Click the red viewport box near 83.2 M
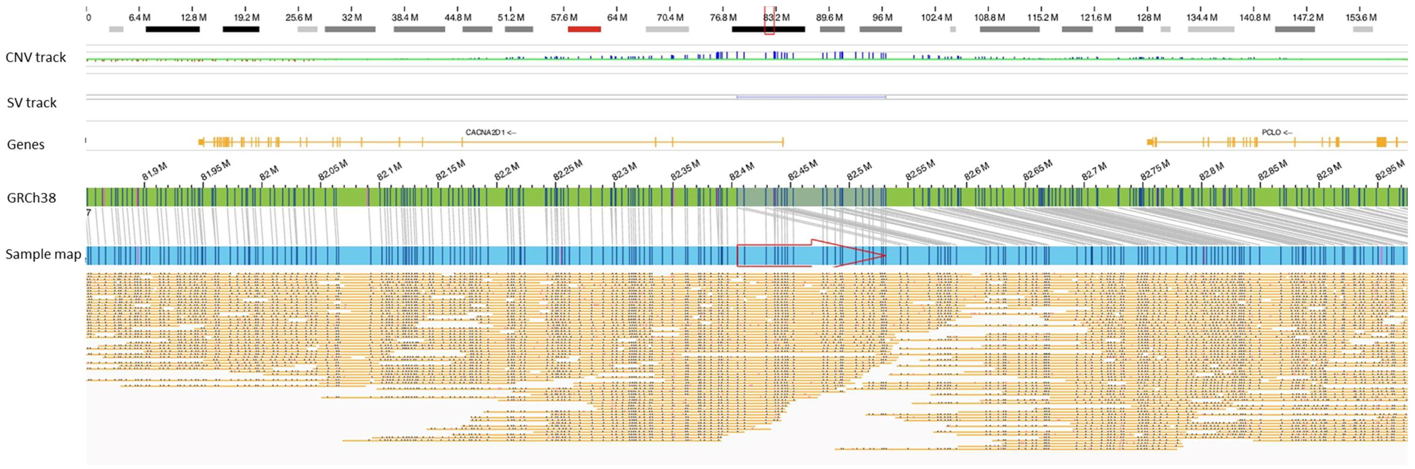 (769, 21)
